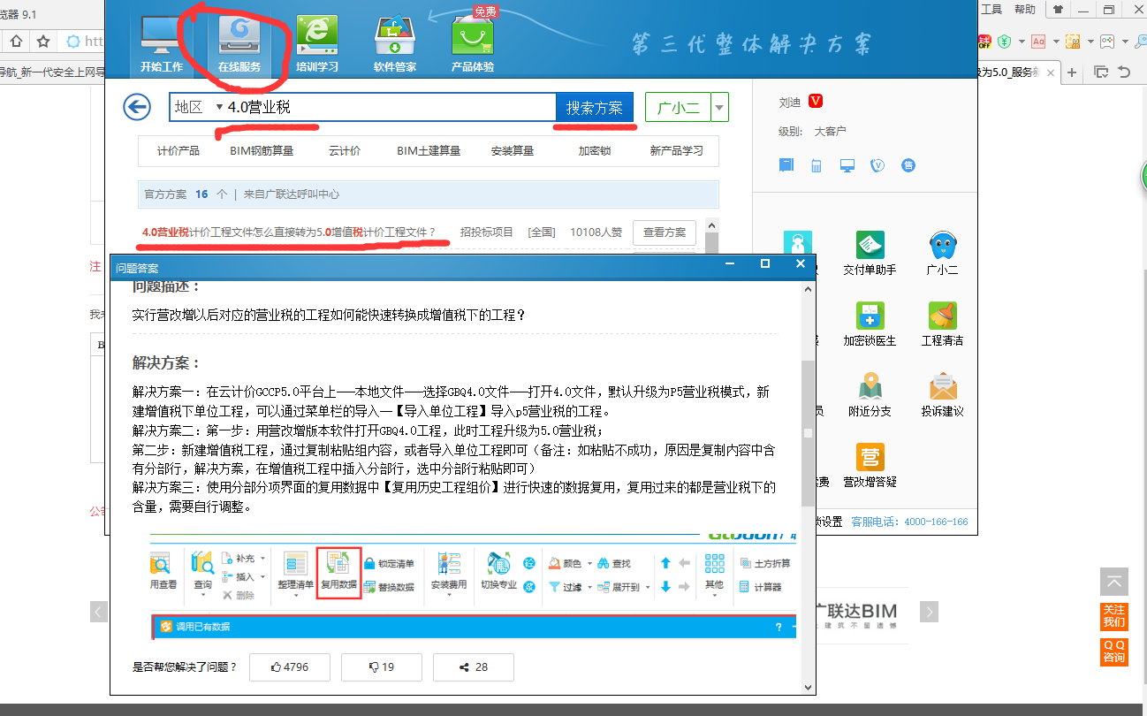Expand the dropdown beside the gamepad icon
This screenshot has width=1147, height=716.
[1124, 42]
